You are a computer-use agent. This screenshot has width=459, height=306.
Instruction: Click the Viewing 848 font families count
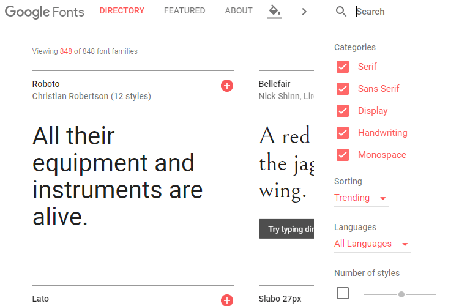(x=85, y=51)
